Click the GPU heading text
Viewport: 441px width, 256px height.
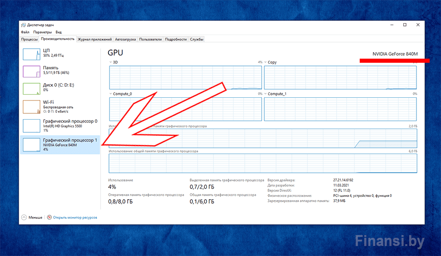pyautogui.click(x=115, y=53)
